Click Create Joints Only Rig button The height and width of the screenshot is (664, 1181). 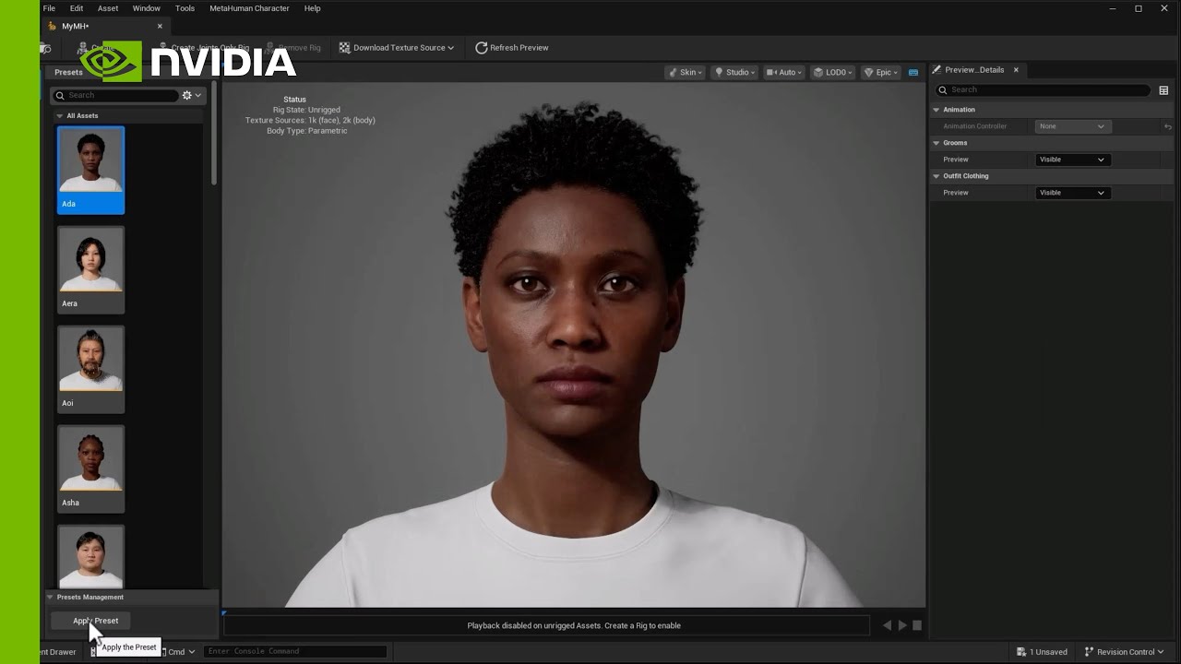pos(204,47)
